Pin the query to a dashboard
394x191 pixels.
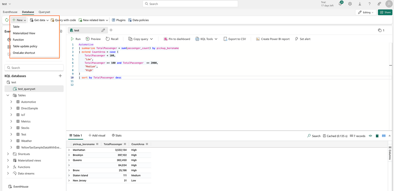tap(176, 39)
